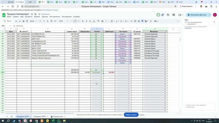Toggle the filter icon in toolbar
This screenshot has width=219, height=123.
(x=142, y=21)
